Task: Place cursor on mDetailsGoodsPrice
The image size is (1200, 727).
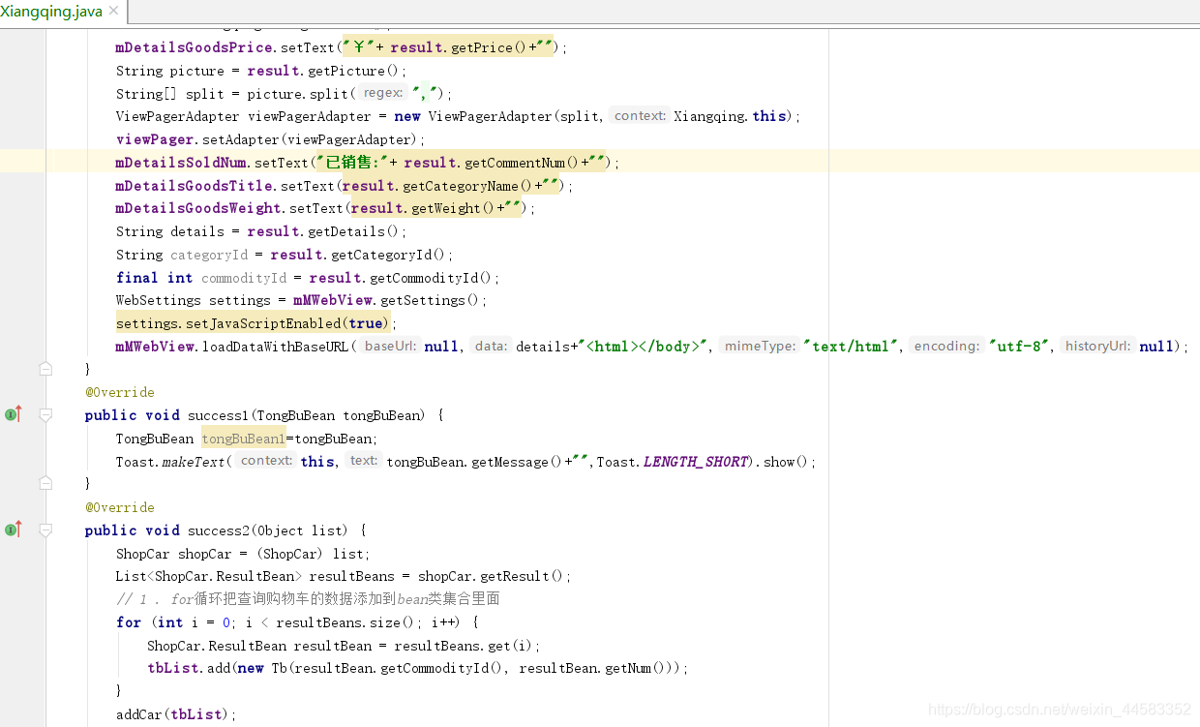Action: [195, 47]
